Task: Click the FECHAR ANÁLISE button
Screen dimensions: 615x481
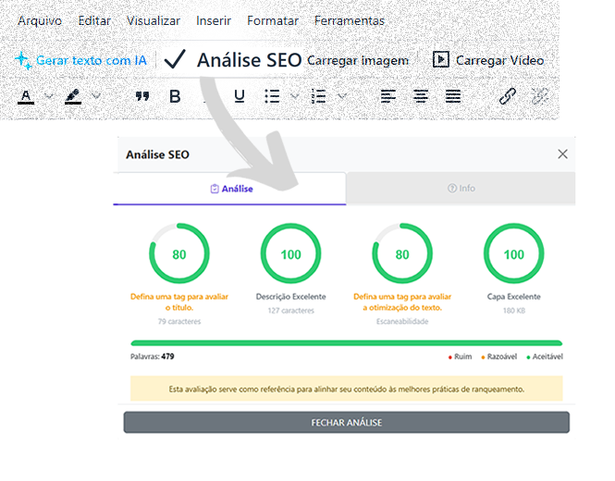Action: 346,423
